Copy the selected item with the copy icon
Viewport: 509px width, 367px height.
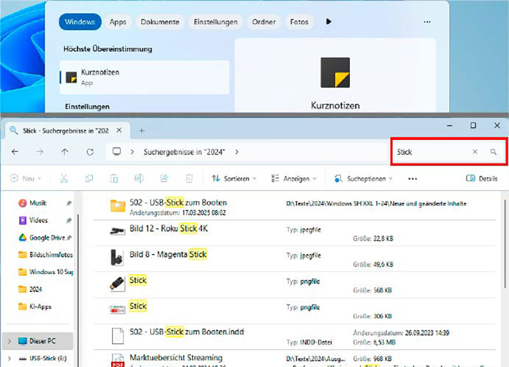pos(90,178)
